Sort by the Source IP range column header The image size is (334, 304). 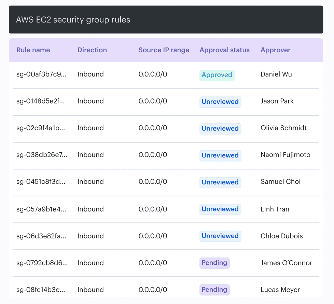(x=164, y=50)
